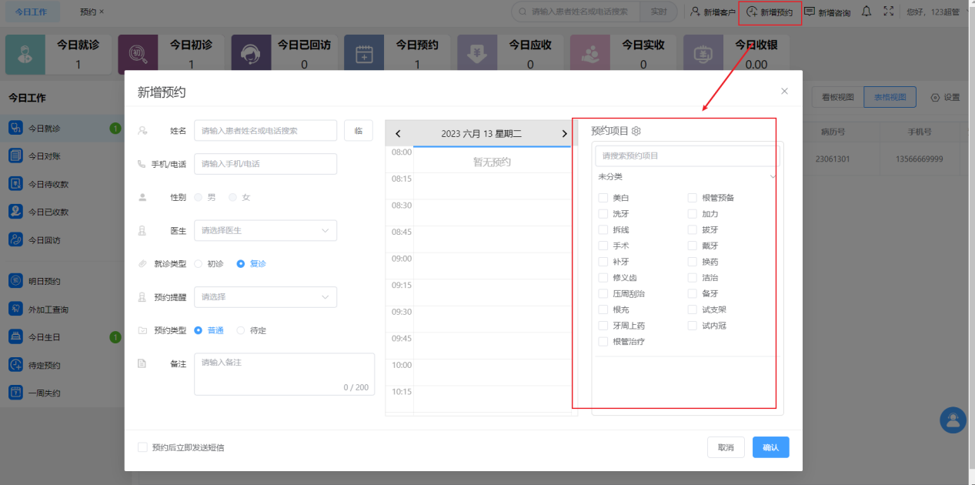Select 女 gender radio
The height and width of the screenshot is (485, 975).
click(x=232, y=197)
